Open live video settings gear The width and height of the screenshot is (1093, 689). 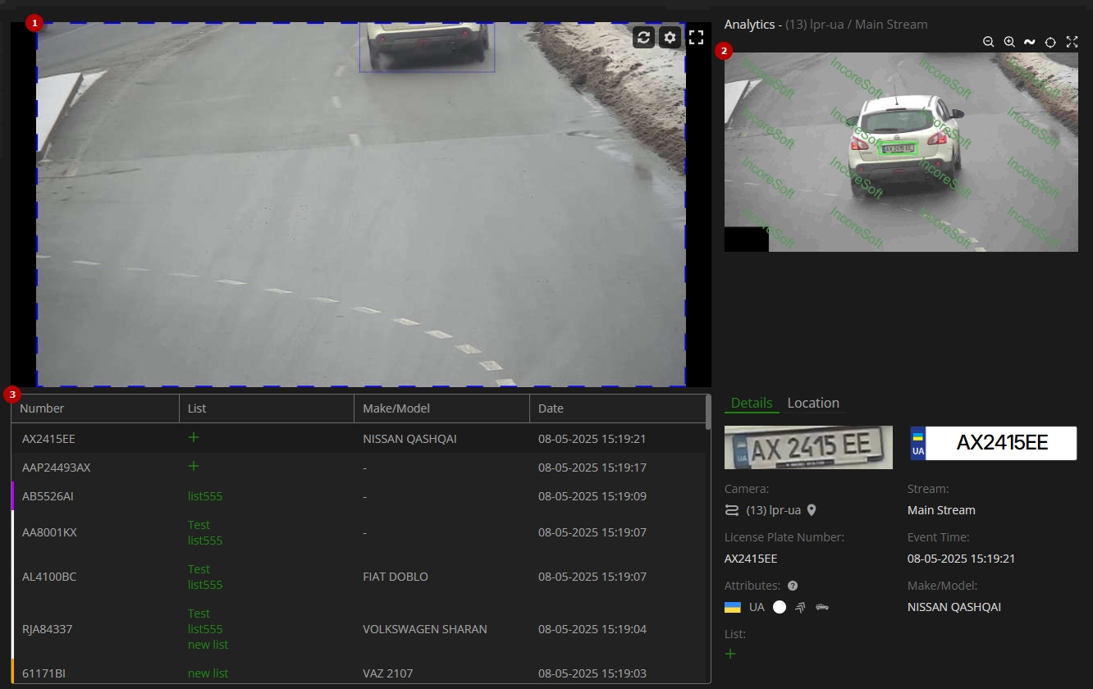point(670,37)
